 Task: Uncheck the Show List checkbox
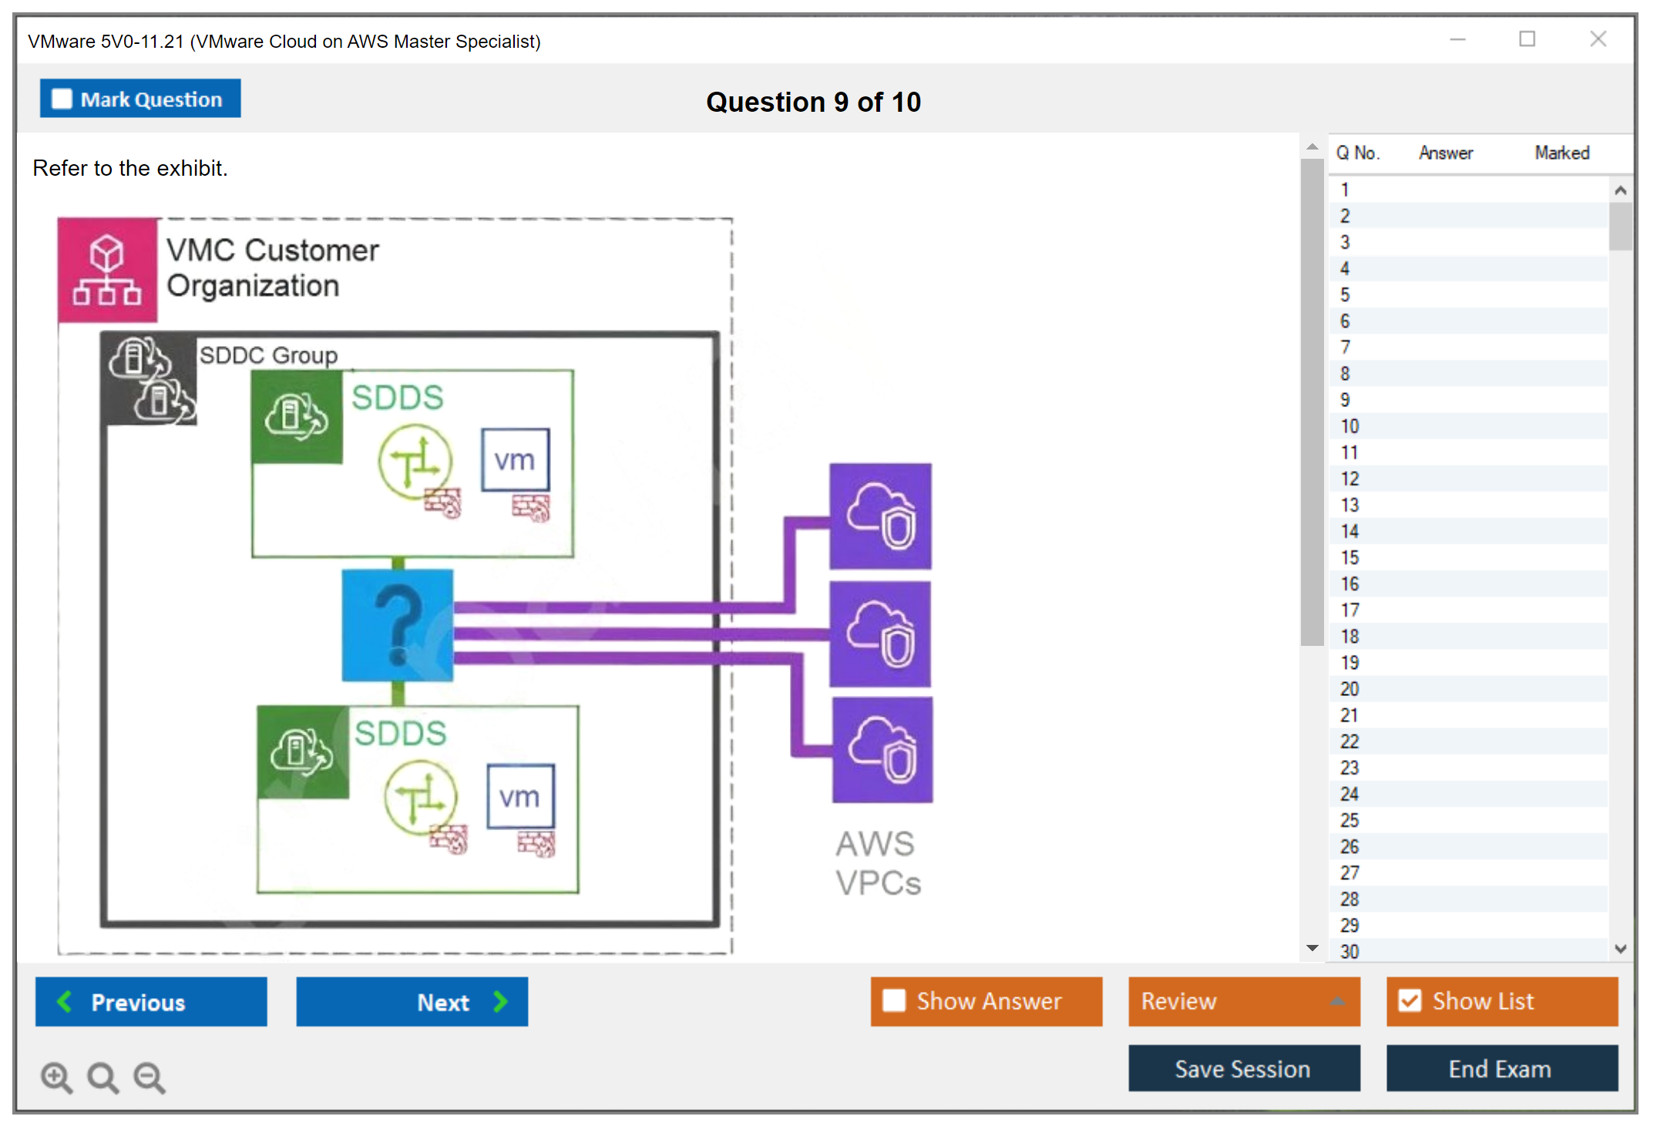tap(1410, 1000)
